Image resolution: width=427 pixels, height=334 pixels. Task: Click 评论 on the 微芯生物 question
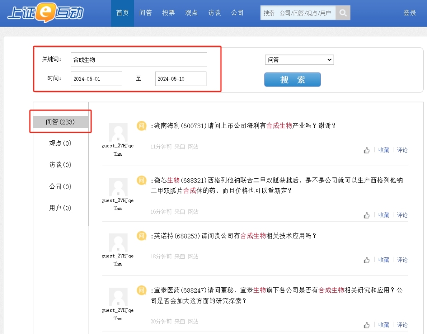pyautogui.click(x=402, y=215)
